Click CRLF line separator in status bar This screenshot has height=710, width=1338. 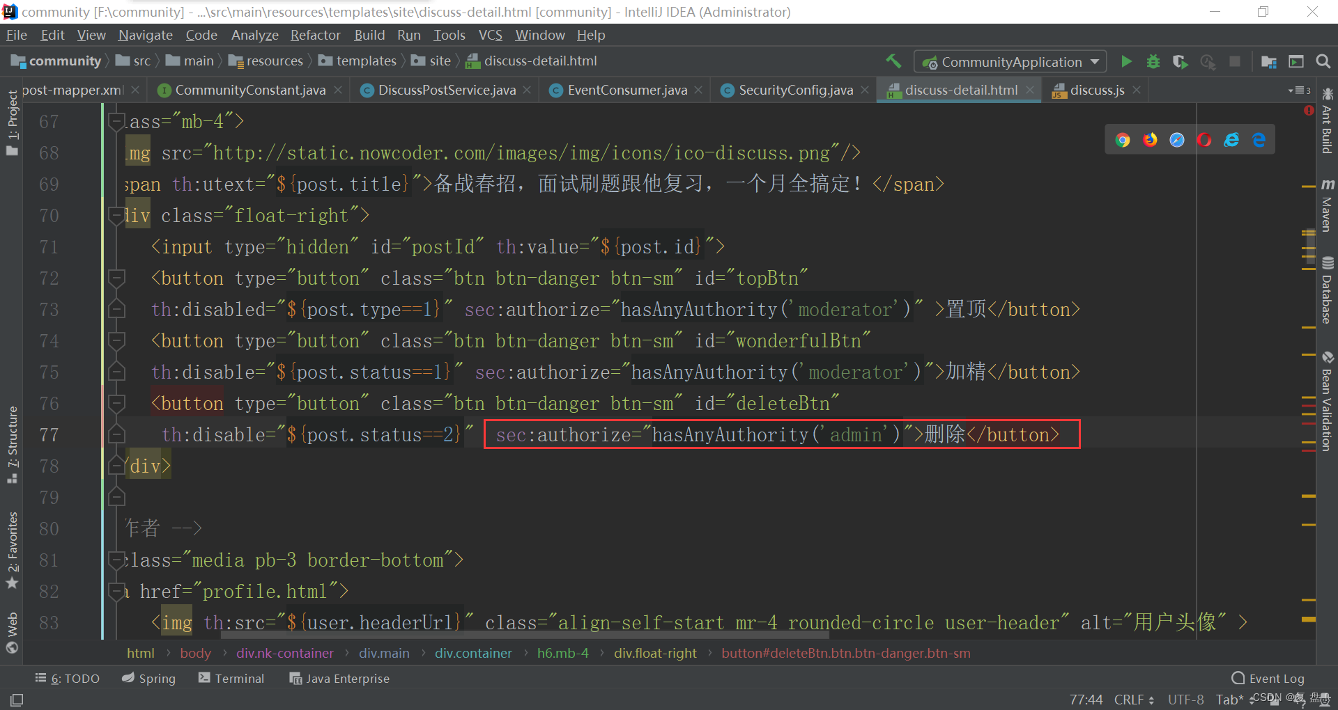[x=1133, y=699]
